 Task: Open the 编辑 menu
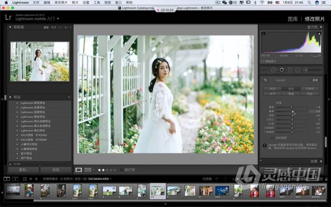(x=47, y=2)
